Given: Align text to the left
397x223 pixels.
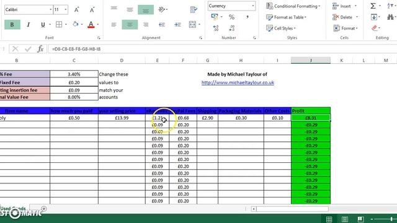Looking at the screenshot, I should click(x=114, y=25).
